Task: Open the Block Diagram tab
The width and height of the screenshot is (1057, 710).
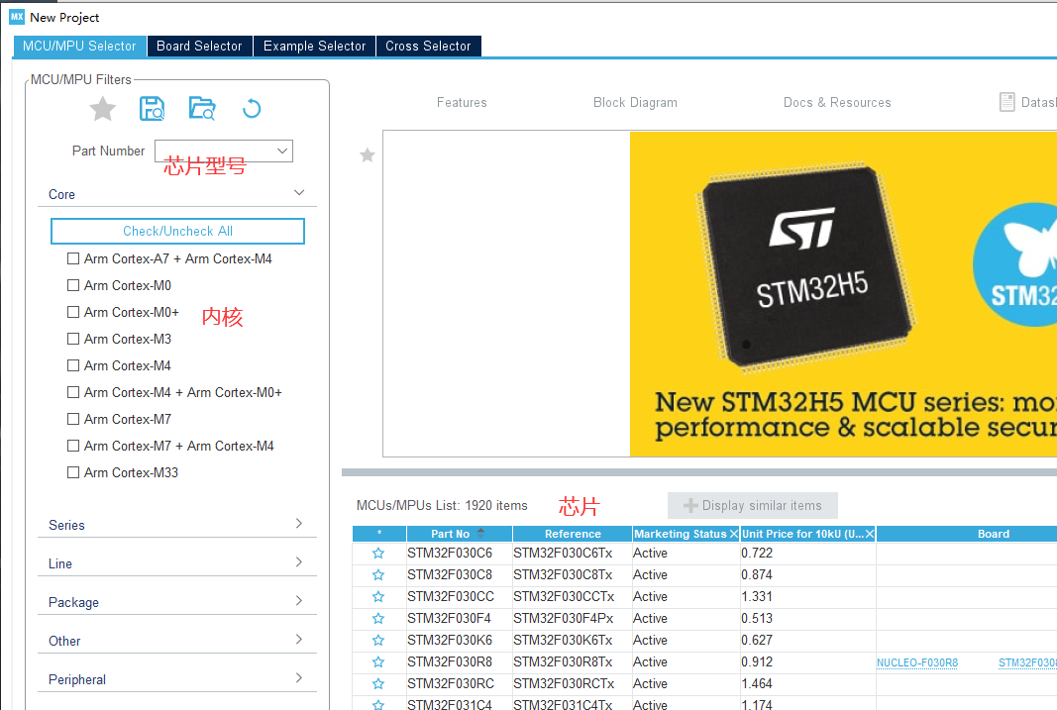Action: pyautogui.click(x=635, y=102)
